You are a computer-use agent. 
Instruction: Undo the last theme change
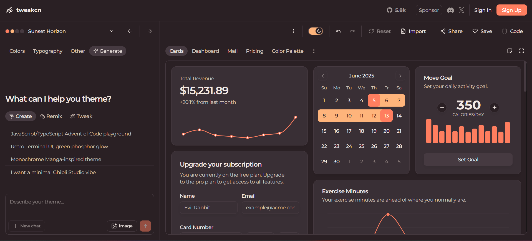pos(338,31)
